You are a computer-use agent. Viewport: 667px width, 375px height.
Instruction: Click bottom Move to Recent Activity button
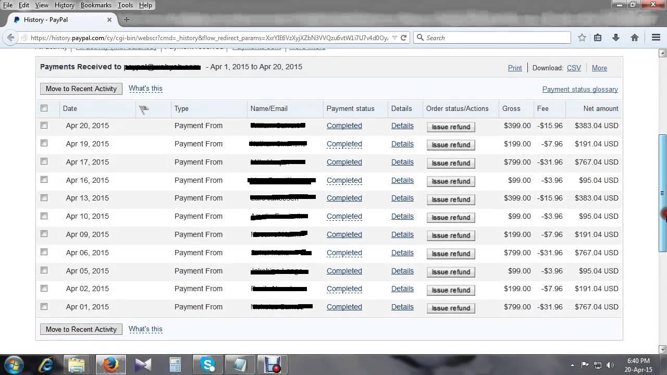pos(81,330)
